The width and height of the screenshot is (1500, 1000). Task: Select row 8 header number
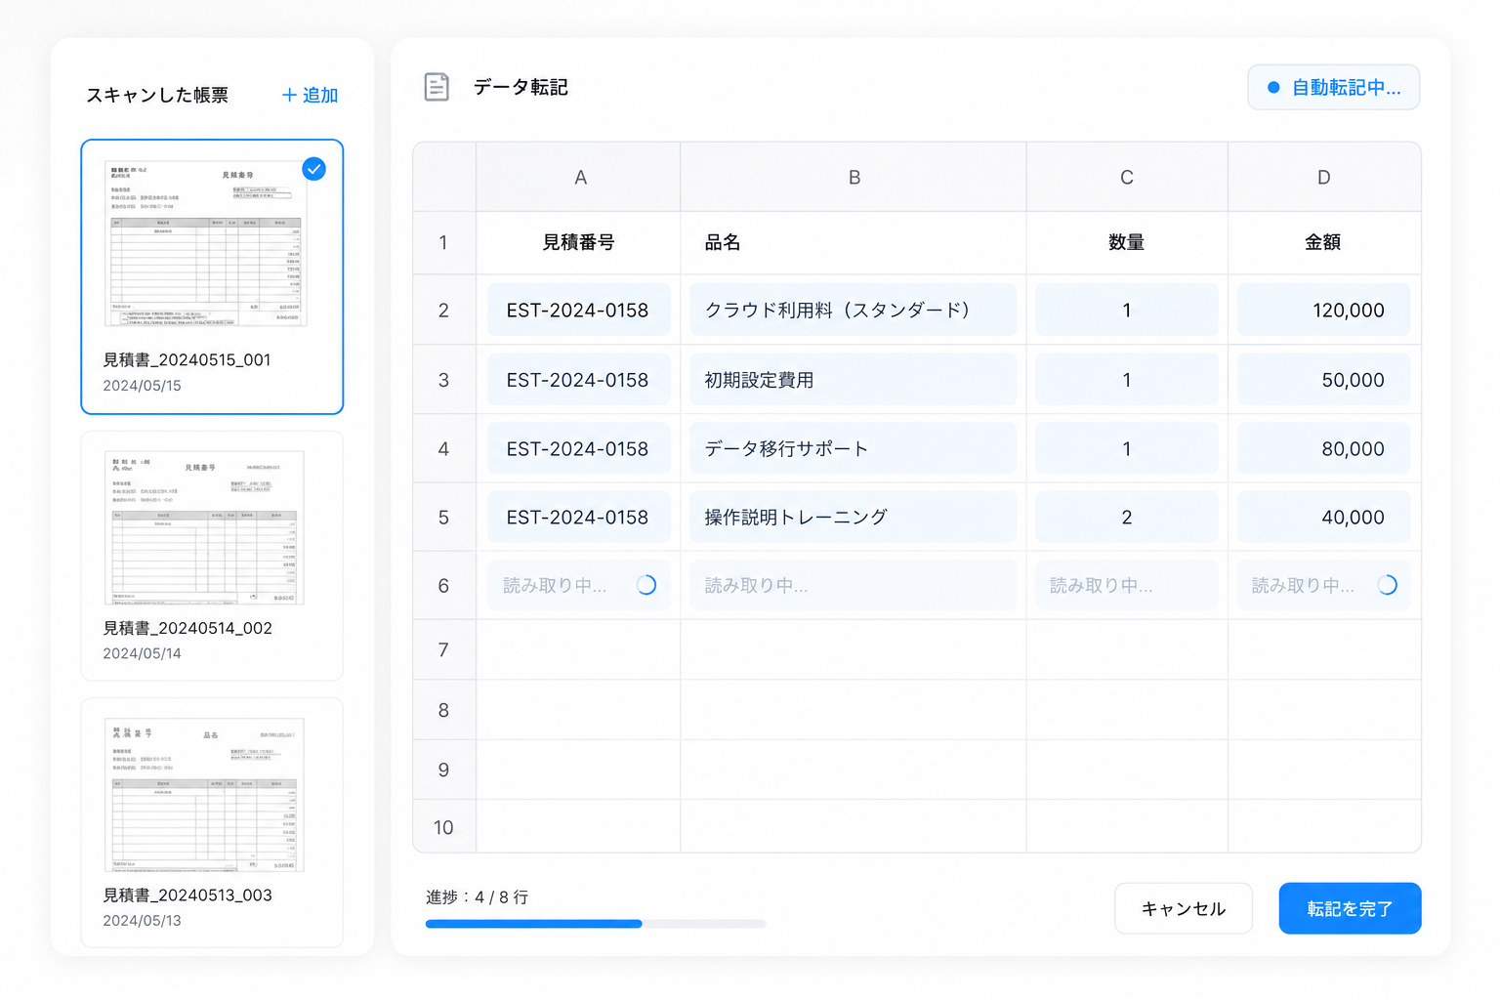[444, 710]
